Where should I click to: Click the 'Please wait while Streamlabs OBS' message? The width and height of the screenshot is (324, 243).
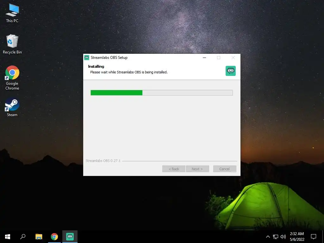point(129,72)
